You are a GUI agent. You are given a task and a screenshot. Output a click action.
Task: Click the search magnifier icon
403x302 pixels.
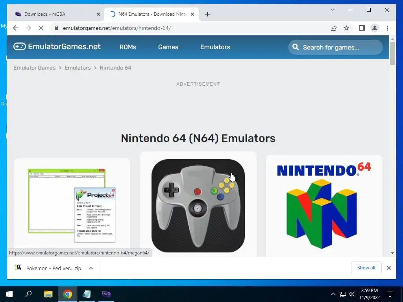[x=296, y=47]
